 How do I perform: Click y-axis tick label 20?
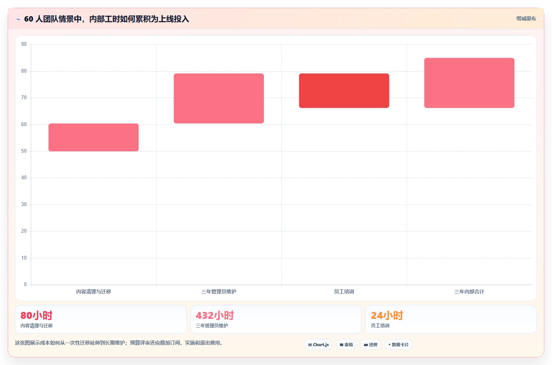pyautogui.click(x=24, y=231)
